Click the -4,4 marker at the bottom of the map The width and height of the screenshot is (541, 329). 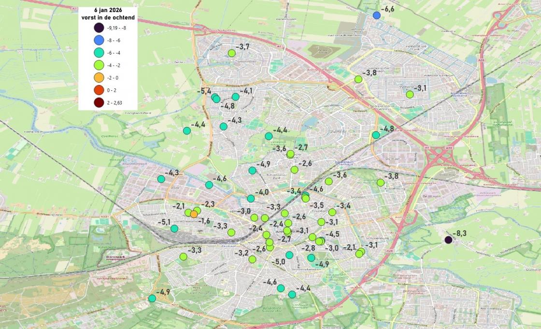point(291,294)
